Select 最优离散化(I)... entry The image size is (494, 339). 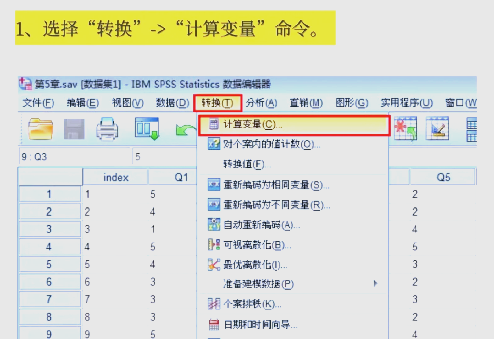(x=293, y=265)
